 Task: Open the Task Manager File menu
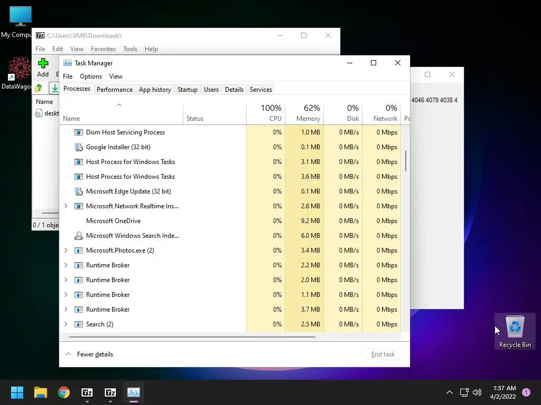[68, 76]
